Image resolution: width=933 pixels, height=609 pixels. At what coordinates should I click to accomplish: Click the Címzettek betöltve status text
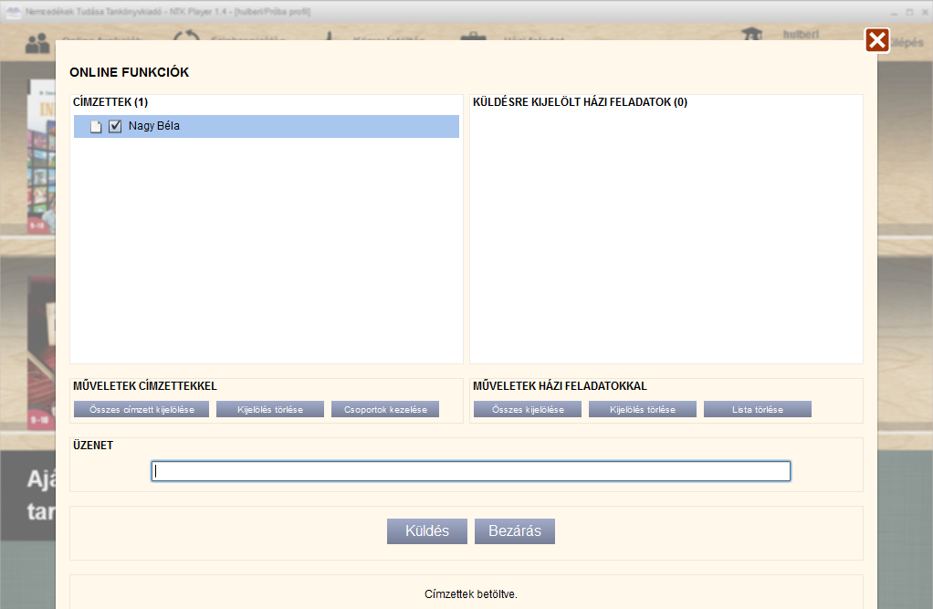(x=471, y=594)
